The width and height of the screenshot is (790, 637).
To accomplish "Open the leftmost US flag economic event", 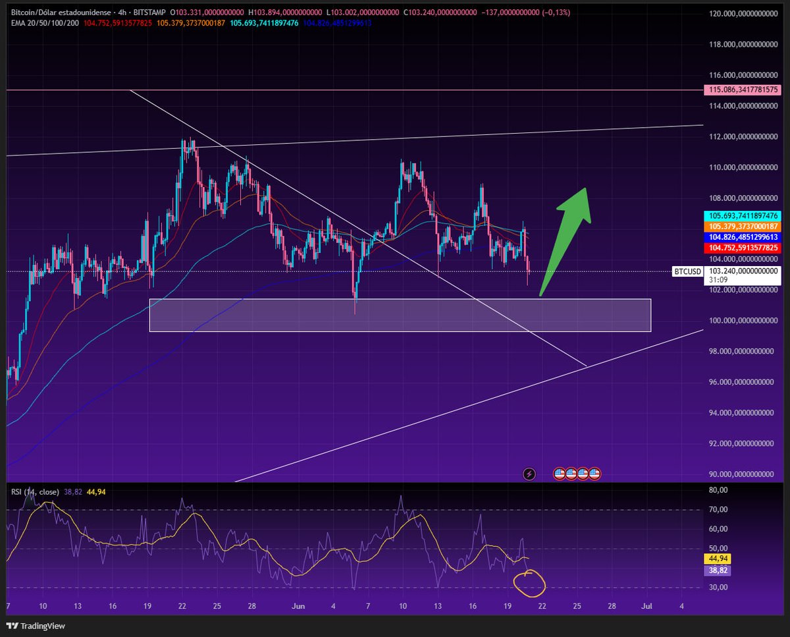I will coord(560,474).
